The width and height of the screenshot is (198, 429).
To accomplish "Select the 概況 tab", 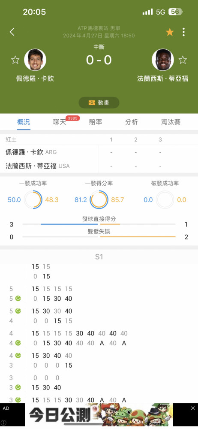I will [24, 122].
